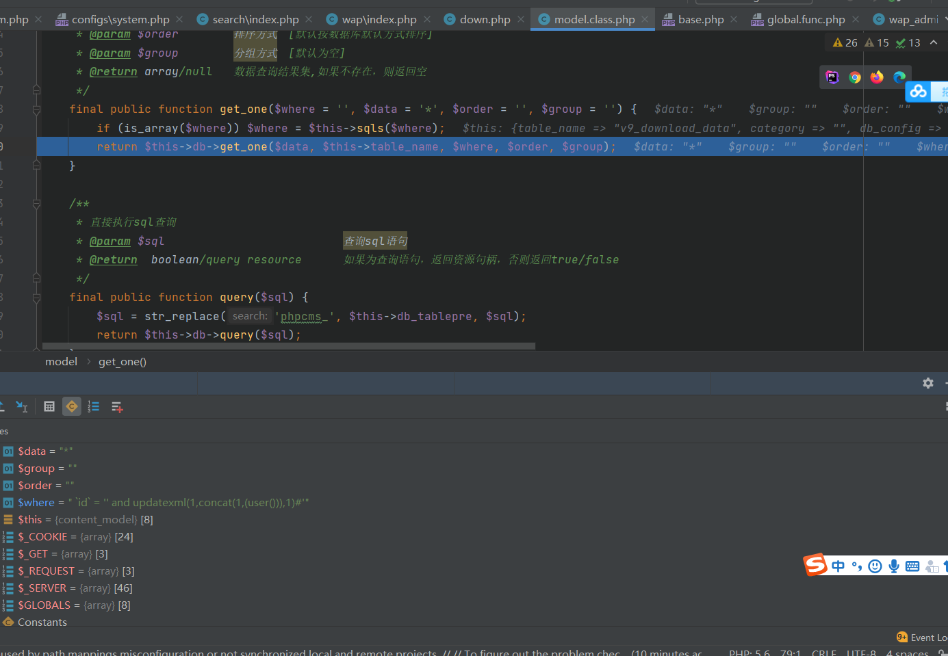Click Constants node icon in variables

click(8, 622)
